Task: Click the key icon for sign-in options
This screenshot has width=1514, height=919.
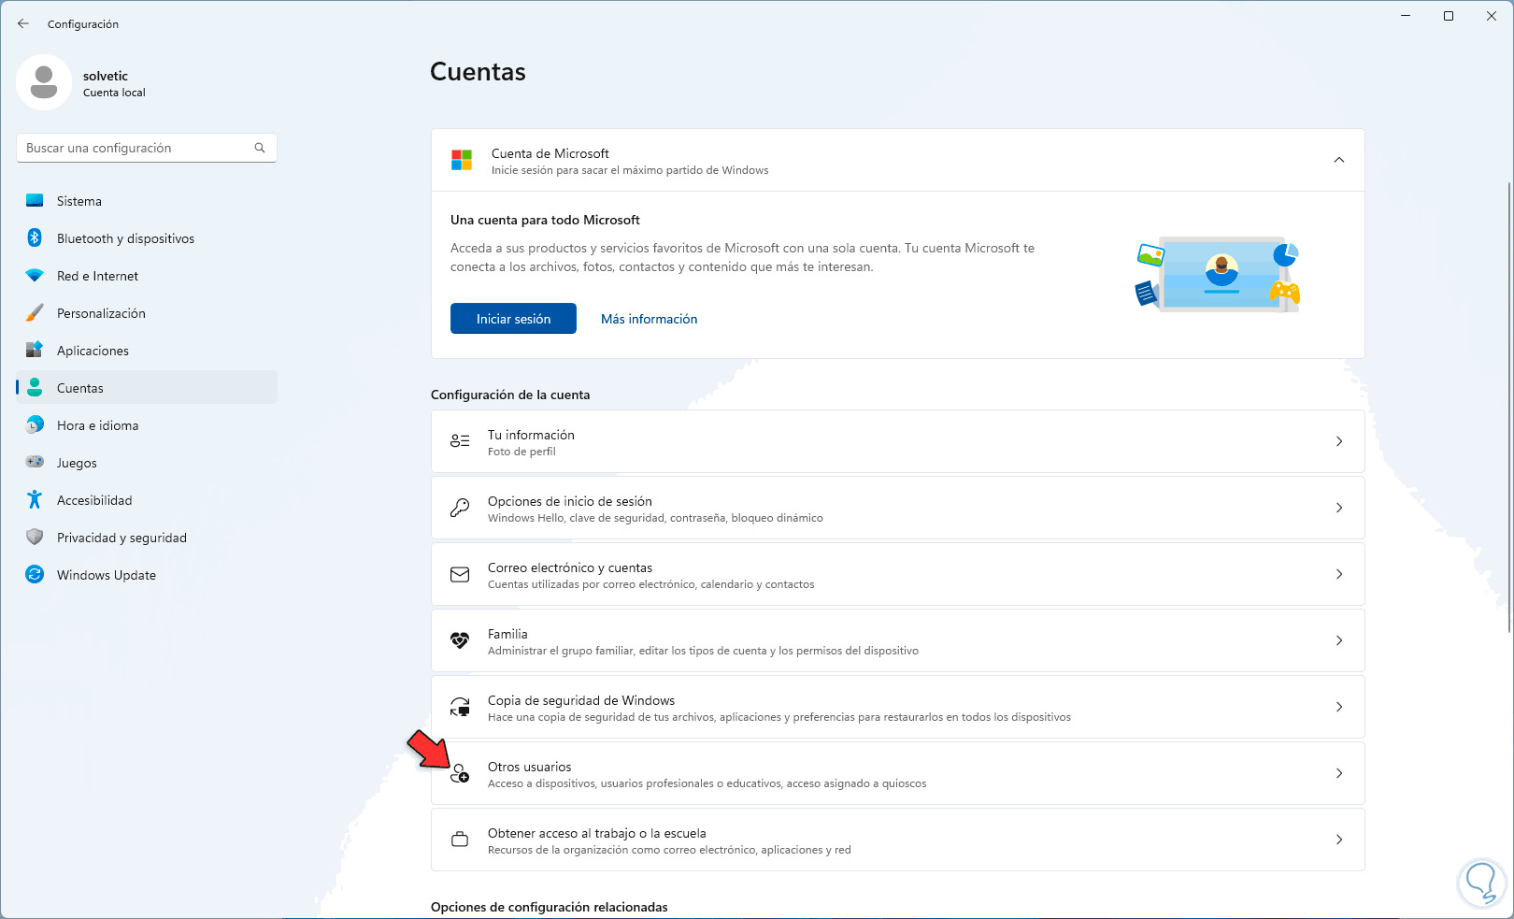Action: tap(460, 508)
